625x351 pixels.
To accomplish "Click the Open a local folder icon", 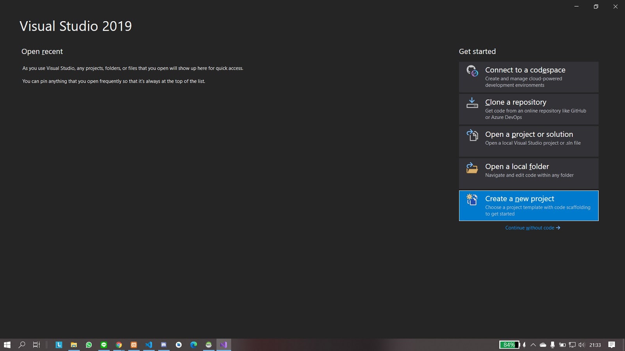I will 472,168.
